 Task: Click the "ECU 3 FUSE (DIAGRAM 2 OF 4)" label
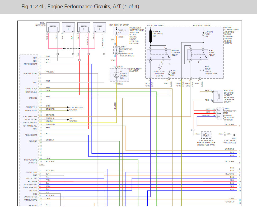coord(159,74)
